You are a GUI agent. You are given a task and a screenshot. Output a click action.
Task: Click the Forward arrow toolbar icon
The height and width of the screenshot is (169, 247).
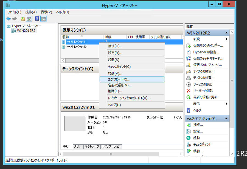(x=15, y=19)
